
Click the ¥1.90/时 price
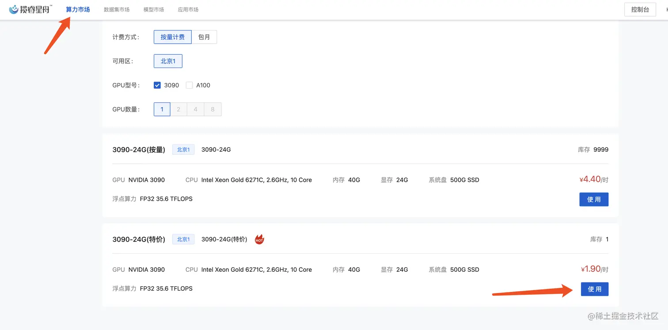tap(595, 269)
